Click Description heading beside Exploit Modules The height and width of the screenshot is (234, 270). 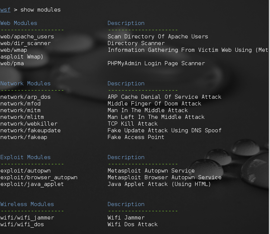(x=126, y=157)
